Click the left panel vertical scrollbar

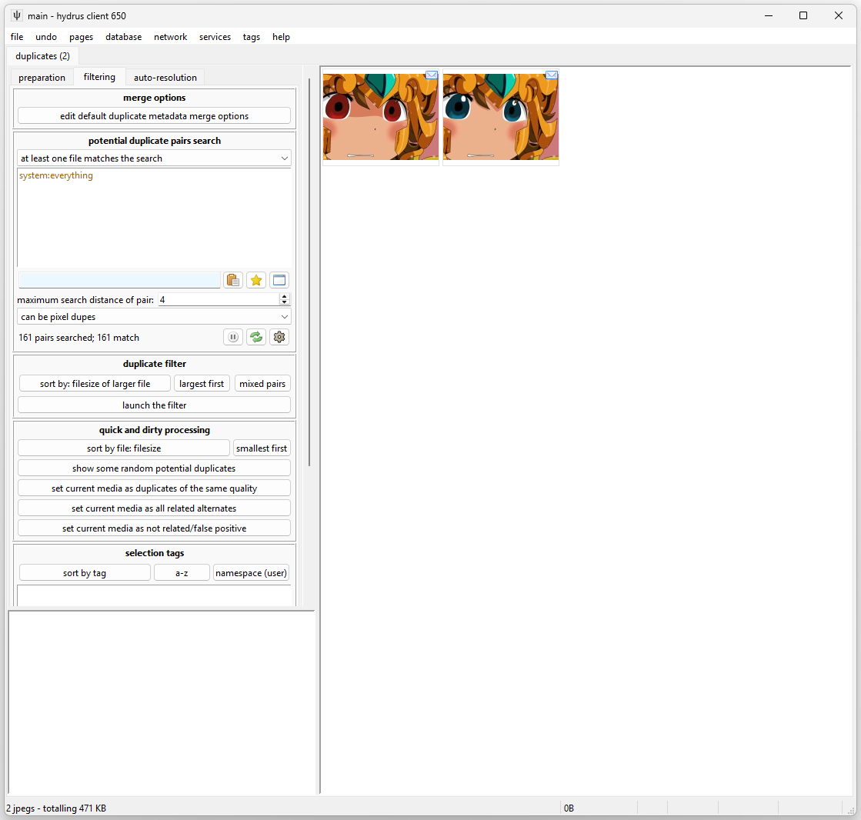pyautogui.click(x=309, y=273)
